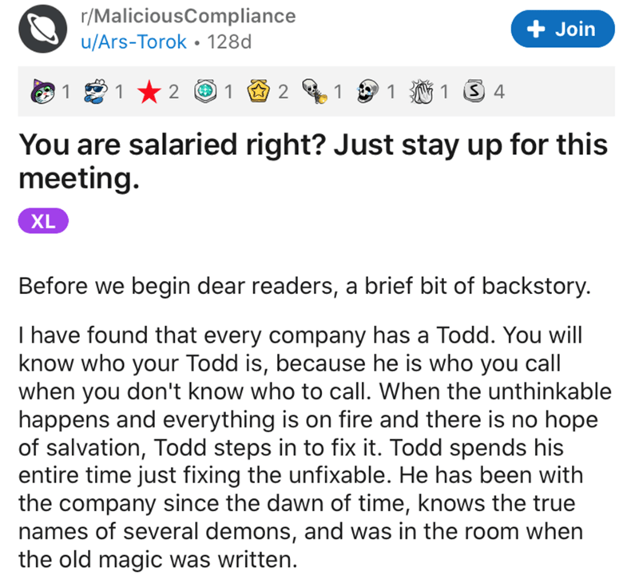Open the Silver award icon
This screenshot has height=583, width=639.
[x=474, y=90]
